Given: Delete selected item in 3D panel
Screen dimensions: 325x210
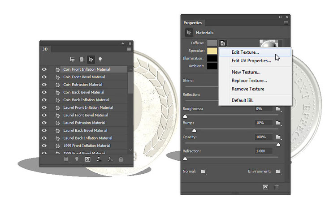Looking at the screenshot, I should point(121,159).
